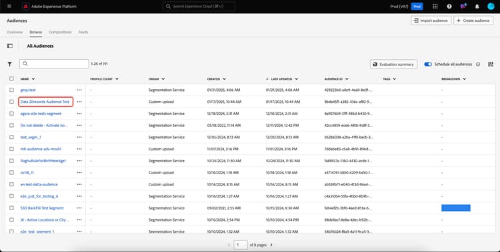500x252 pixels.
Task: Open more actions for e2e_test_segment_1
Action: (x=79, y=231)
